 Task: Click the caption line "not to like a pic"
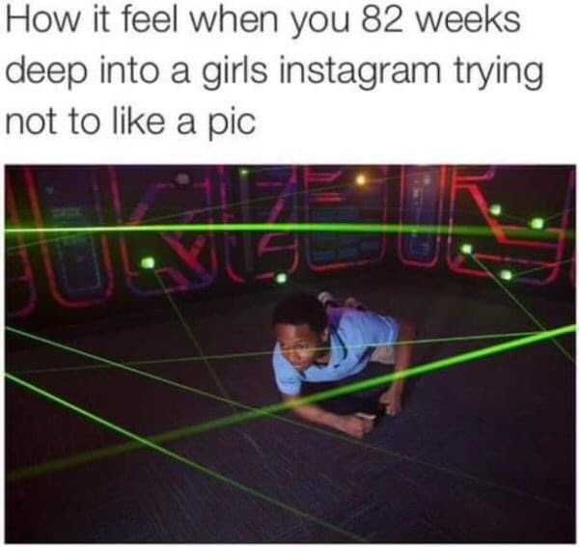point(130,123)
